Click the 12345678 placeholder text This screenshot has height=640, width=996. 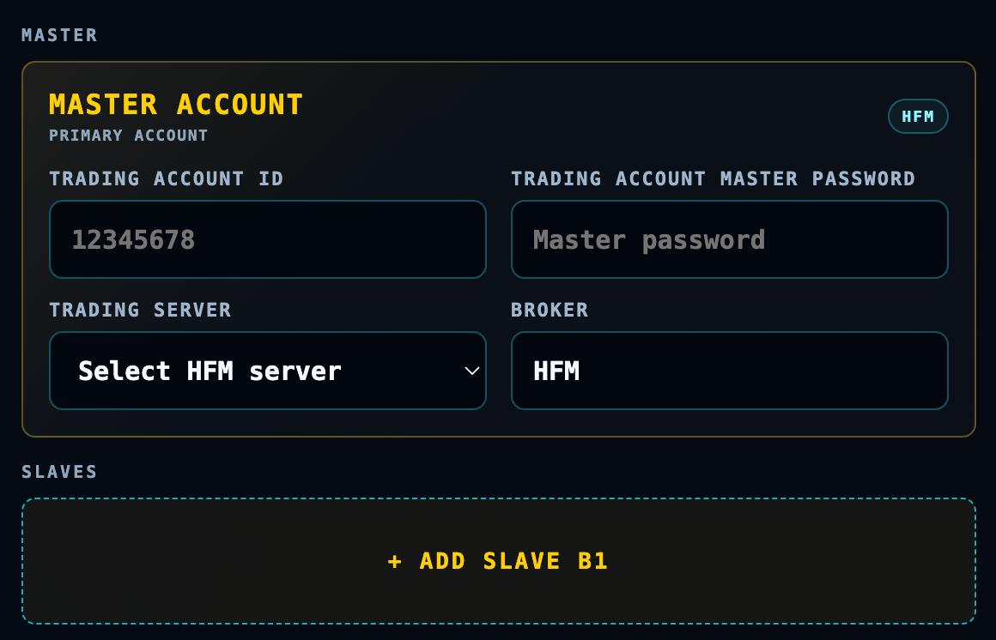pyautogui.click(x=133, y=239)
